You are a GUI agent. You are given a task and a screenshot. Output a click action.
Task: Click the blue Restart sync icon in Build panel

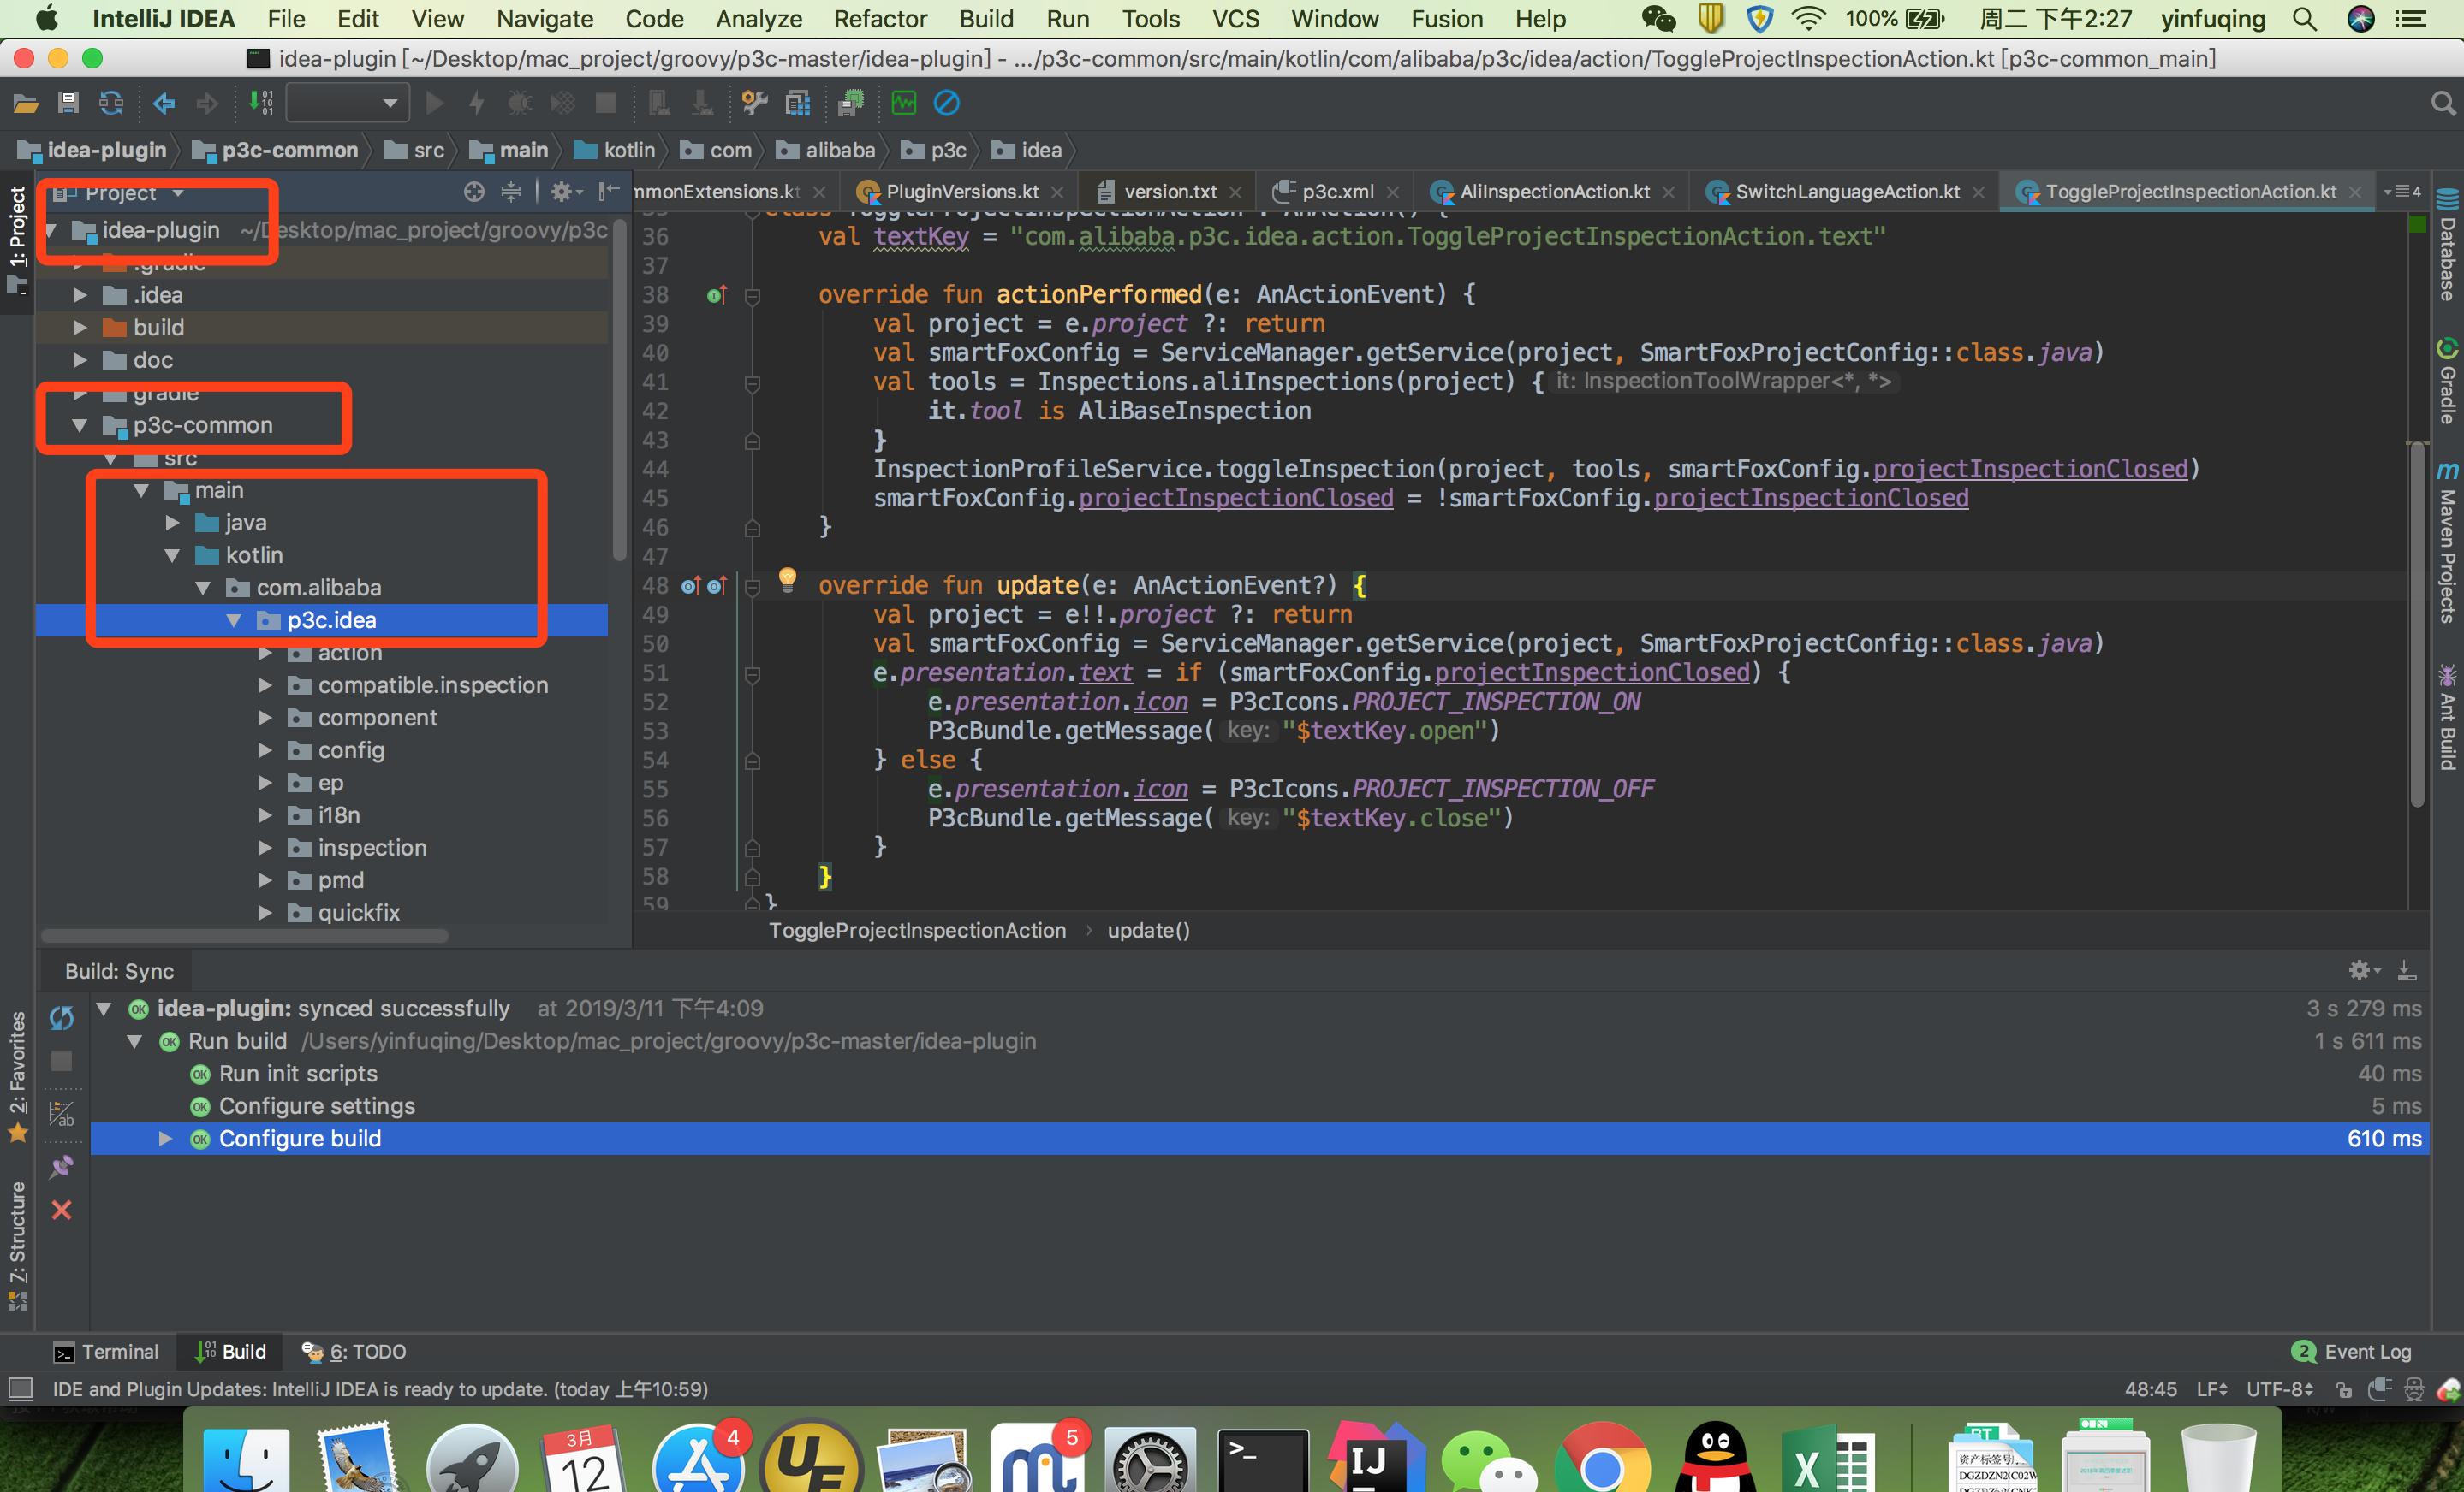pyautogui.click(x=62, y=1017)
